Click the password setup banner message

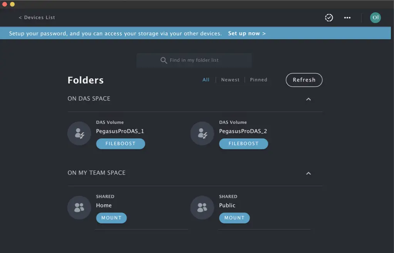click(x=115, y=33)
